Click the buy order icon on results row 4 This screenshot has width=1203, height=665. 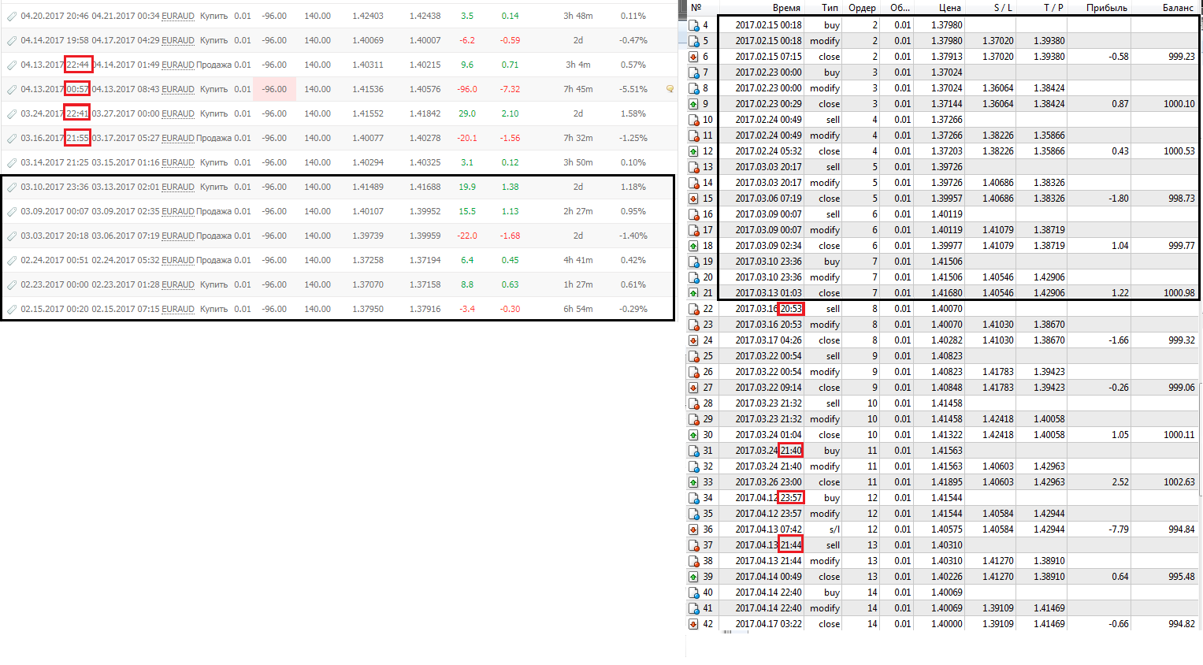point(693,25)
